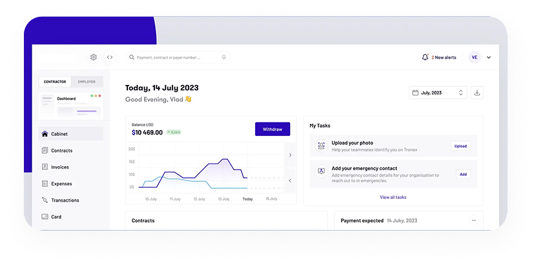
Task: Click the download icon beside date picker
Action: (477, 93)
